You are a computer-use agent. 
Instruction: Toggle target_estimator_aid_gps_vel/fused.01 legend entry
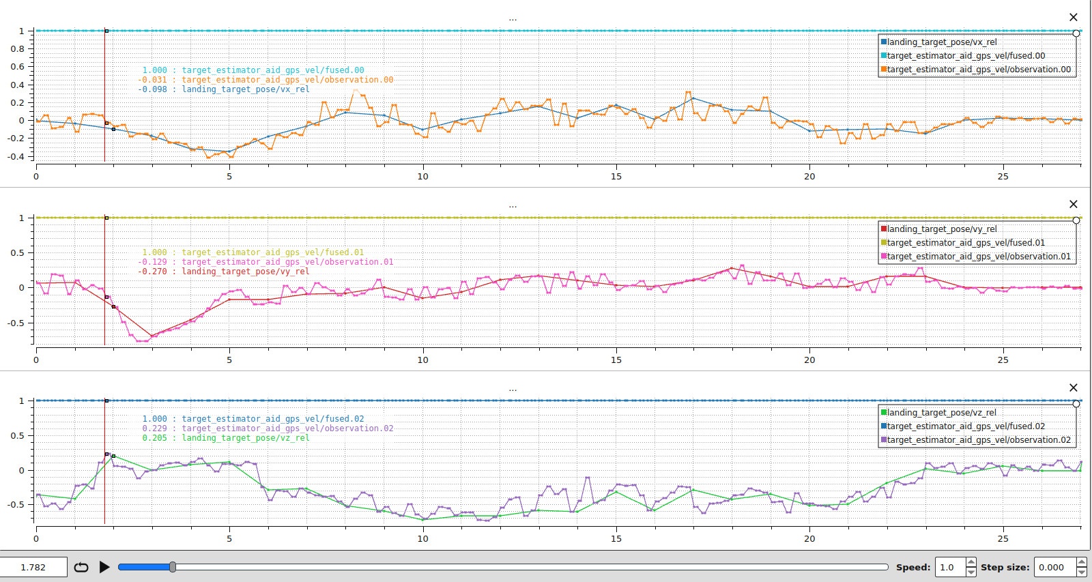(x=962, y=243)
